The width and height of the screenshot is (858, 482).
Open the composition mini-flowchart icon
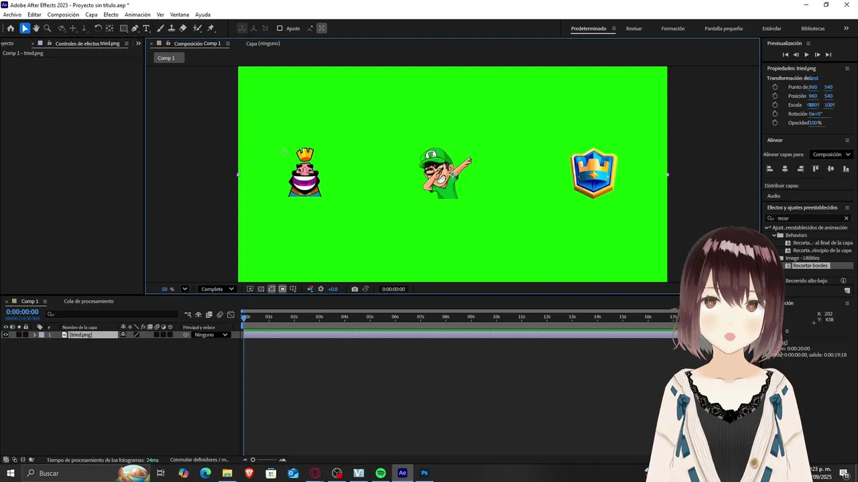(x=188, y=315)
